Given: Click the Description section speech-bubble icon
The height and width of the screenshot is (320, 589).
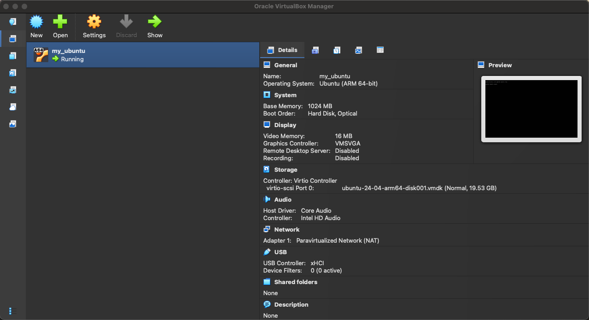Looking at the screenshot, I should point(267,304).
